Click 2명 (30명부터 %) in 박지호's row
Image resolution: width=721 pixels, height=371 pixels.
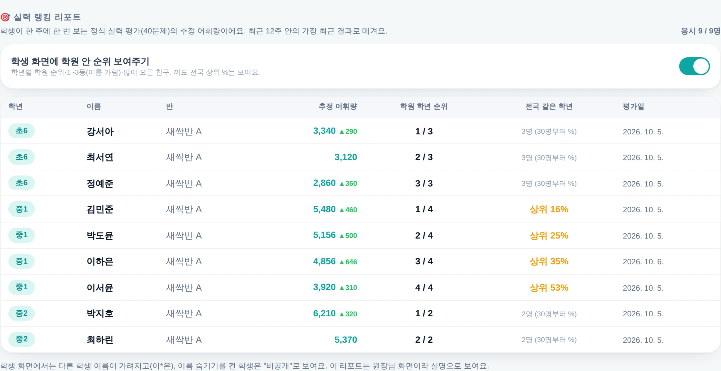pos(549,314)
